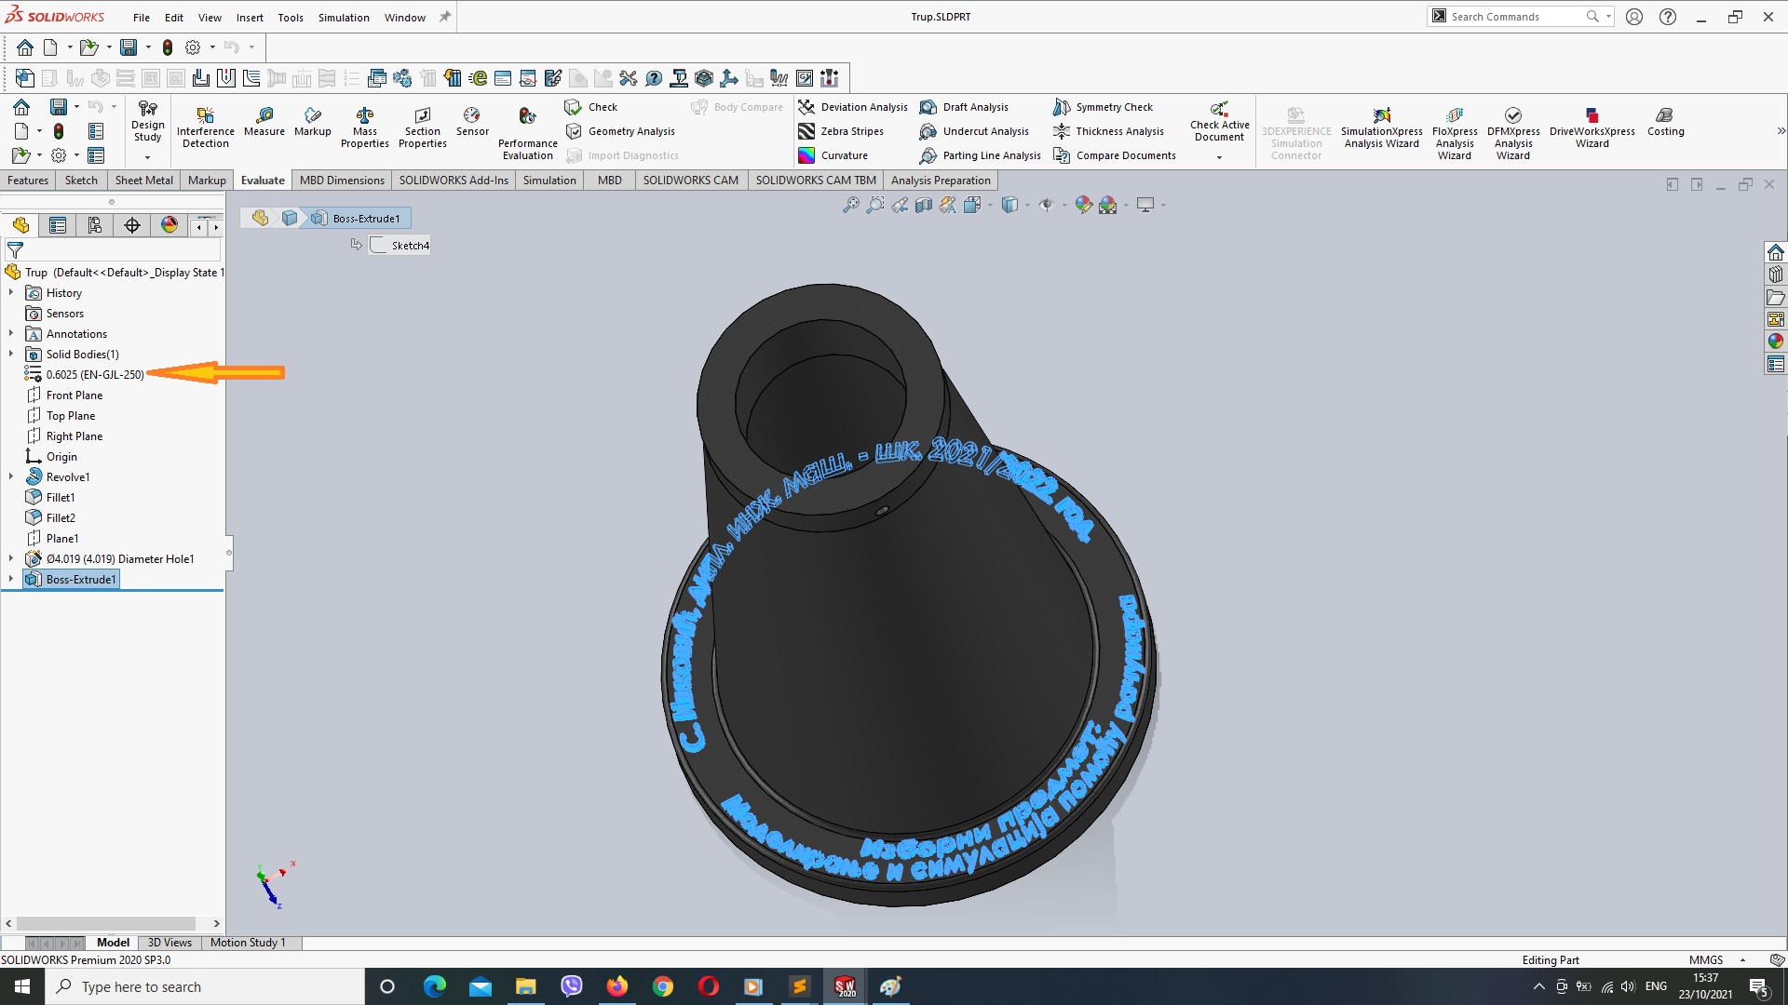The width and height of the screenshot is (1788, 1005).
Task: Open the PropertyManager panel tab
Action: click(58, 225)
